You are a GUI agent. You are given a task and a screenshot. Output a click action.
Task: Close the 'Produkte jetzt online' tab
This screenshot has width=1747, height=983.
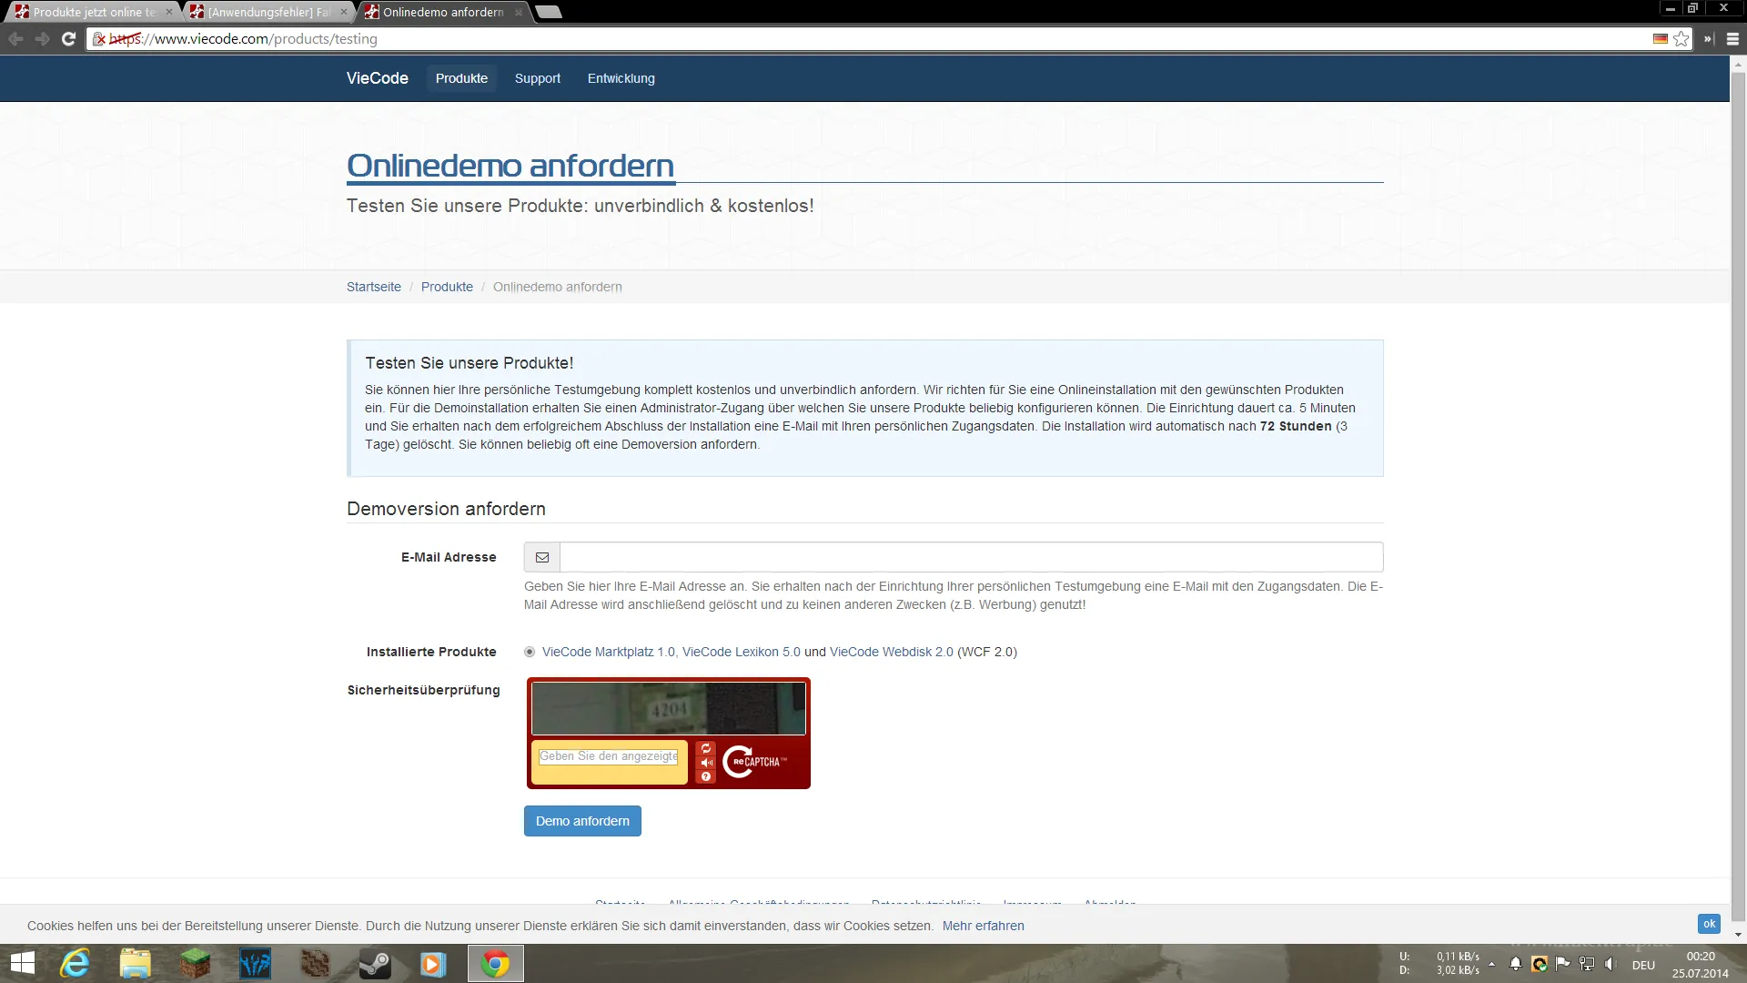click(169, 12)
